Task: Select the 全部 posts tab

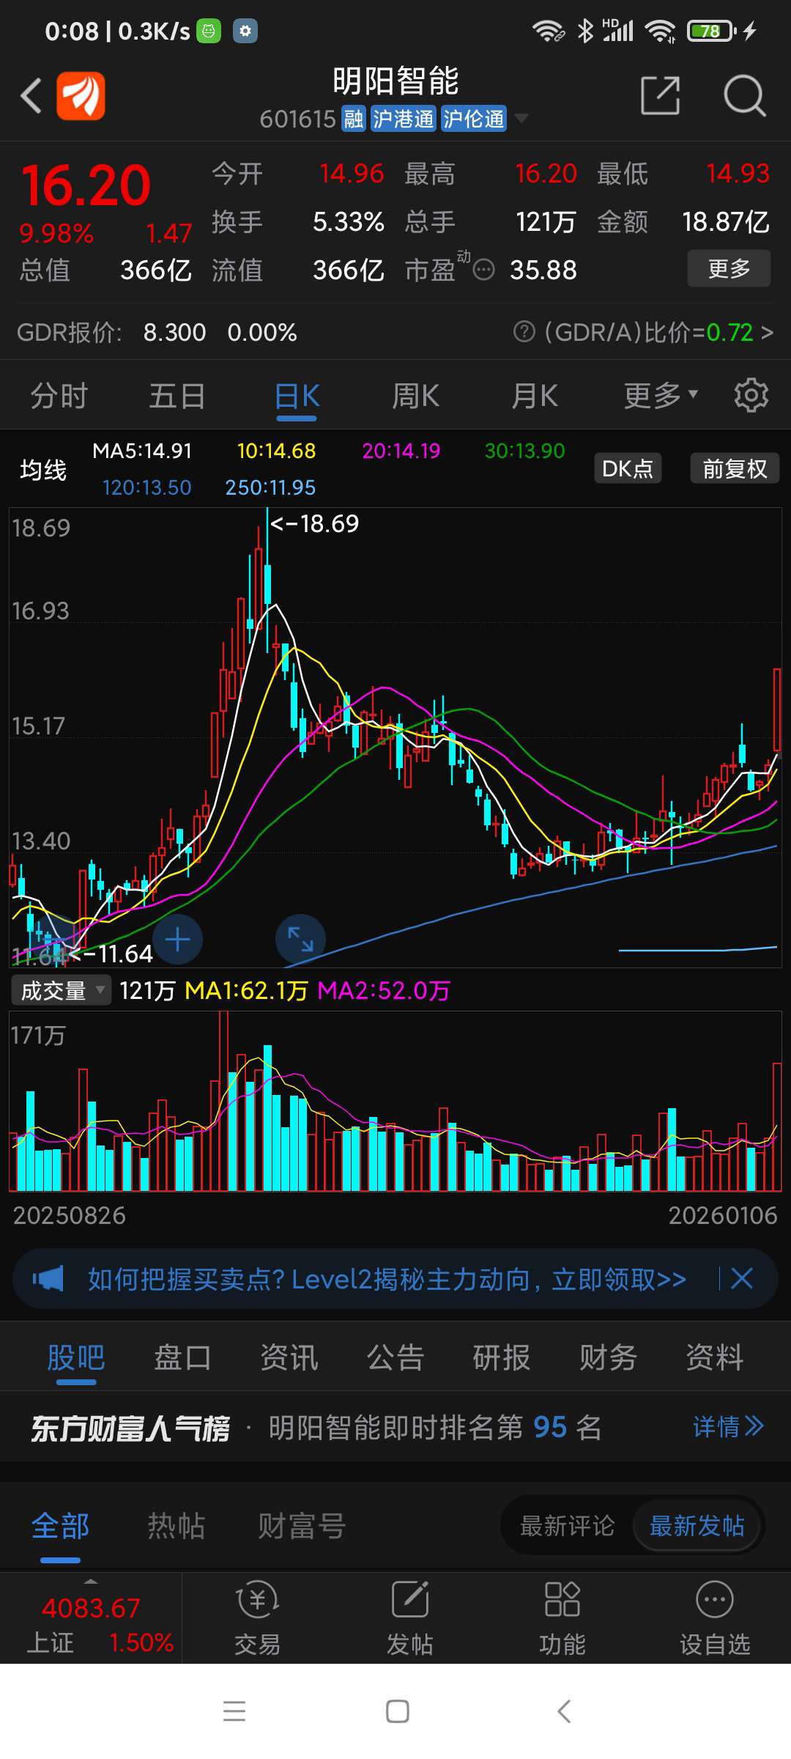Action: (x=60, y=1527)
